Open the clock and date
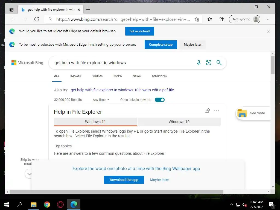The height and width of the screenshot is (210, 280). coord(256,205)
